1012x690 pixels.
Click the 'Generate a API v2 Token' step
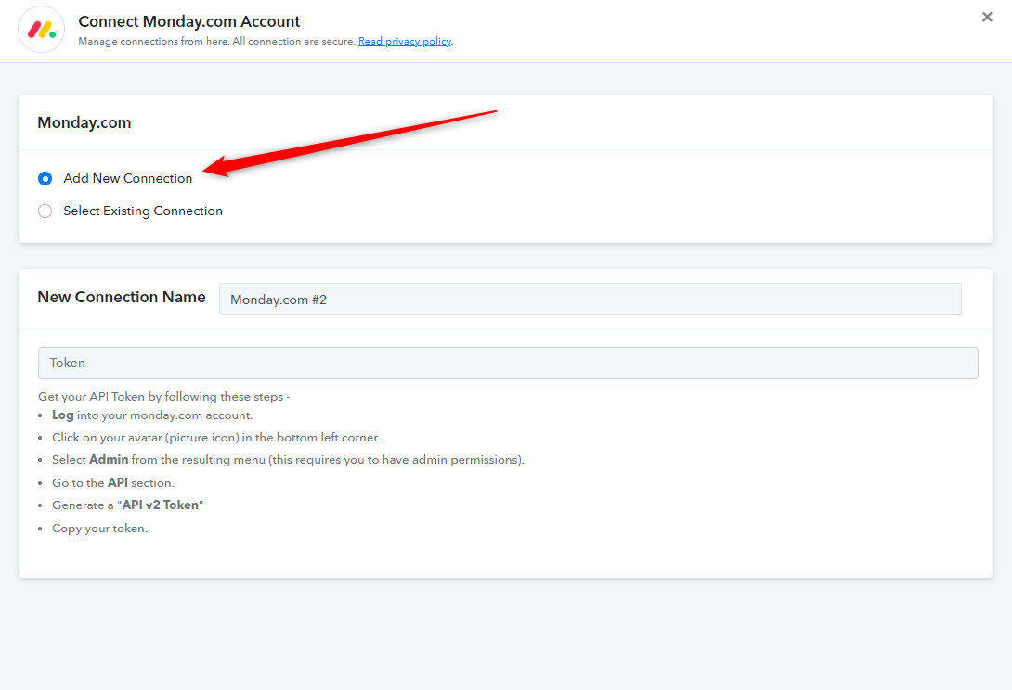(x=128, y=505)
